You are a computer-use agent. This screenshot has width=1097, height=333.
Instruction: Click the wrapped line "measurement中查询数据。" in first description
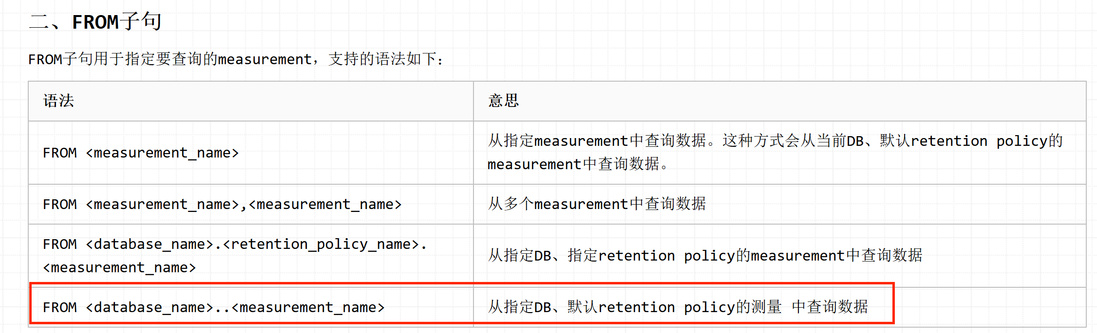[578, 164]
